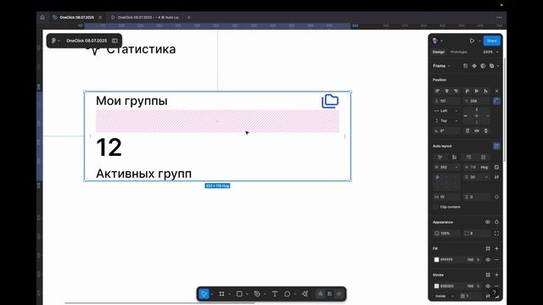Add a new fill with plus
The width and height of the screenshot is (543, 305).
496,248
